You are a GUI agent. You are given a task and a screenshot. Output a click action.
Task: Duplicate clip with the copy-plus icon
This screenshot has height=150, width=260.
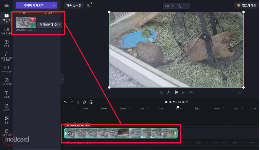click(x=91, y=102)
